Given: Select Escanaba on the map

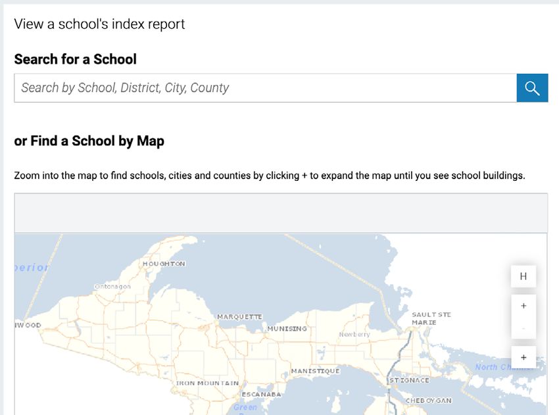Looking at the screenshot, I should (261, 395).
